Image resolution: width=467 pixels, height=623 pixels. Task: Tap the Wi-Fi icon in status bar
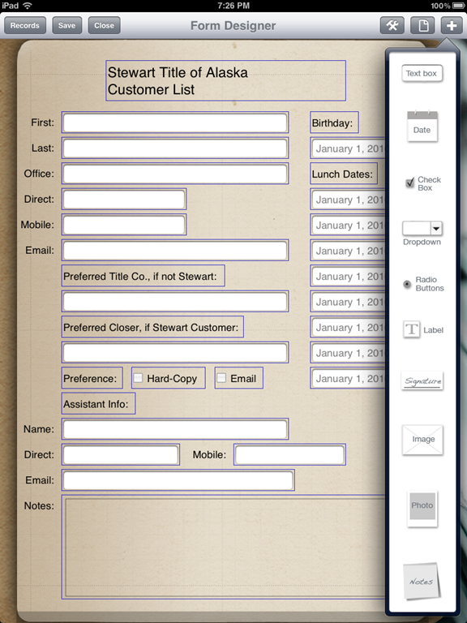pyautogui.click(x=27, y=6)
